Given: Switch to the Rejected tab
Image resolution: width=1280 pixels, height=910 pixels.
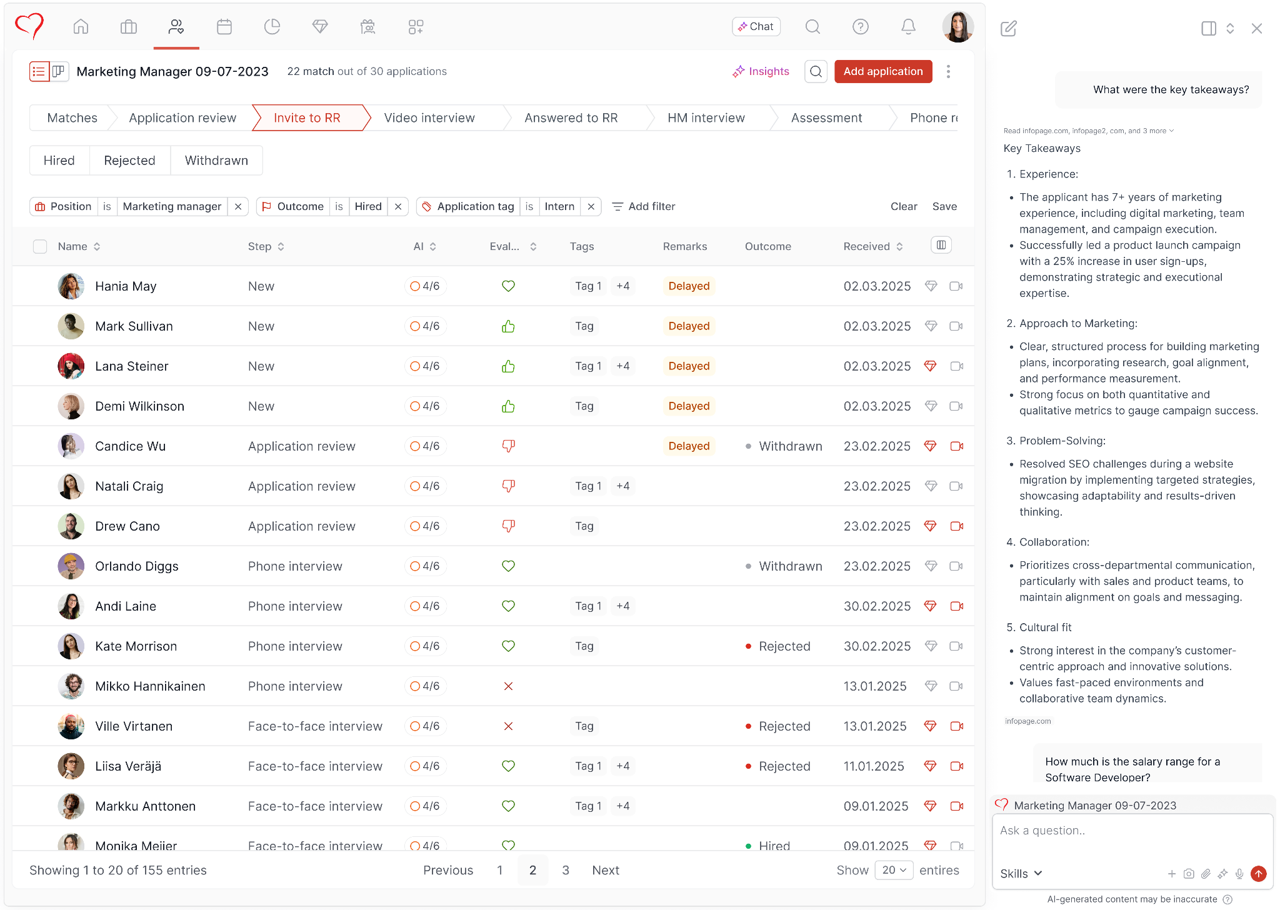Looking at the screenshot, I should click(x=129, y=161).
